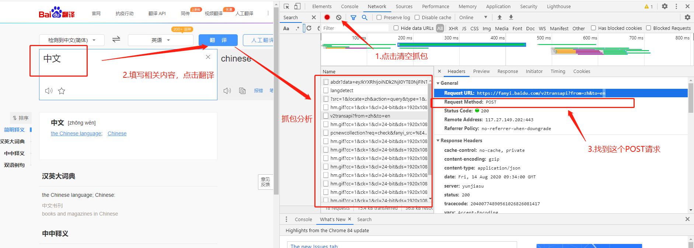Check Has blocked cookies checkbox

(593, 28)
